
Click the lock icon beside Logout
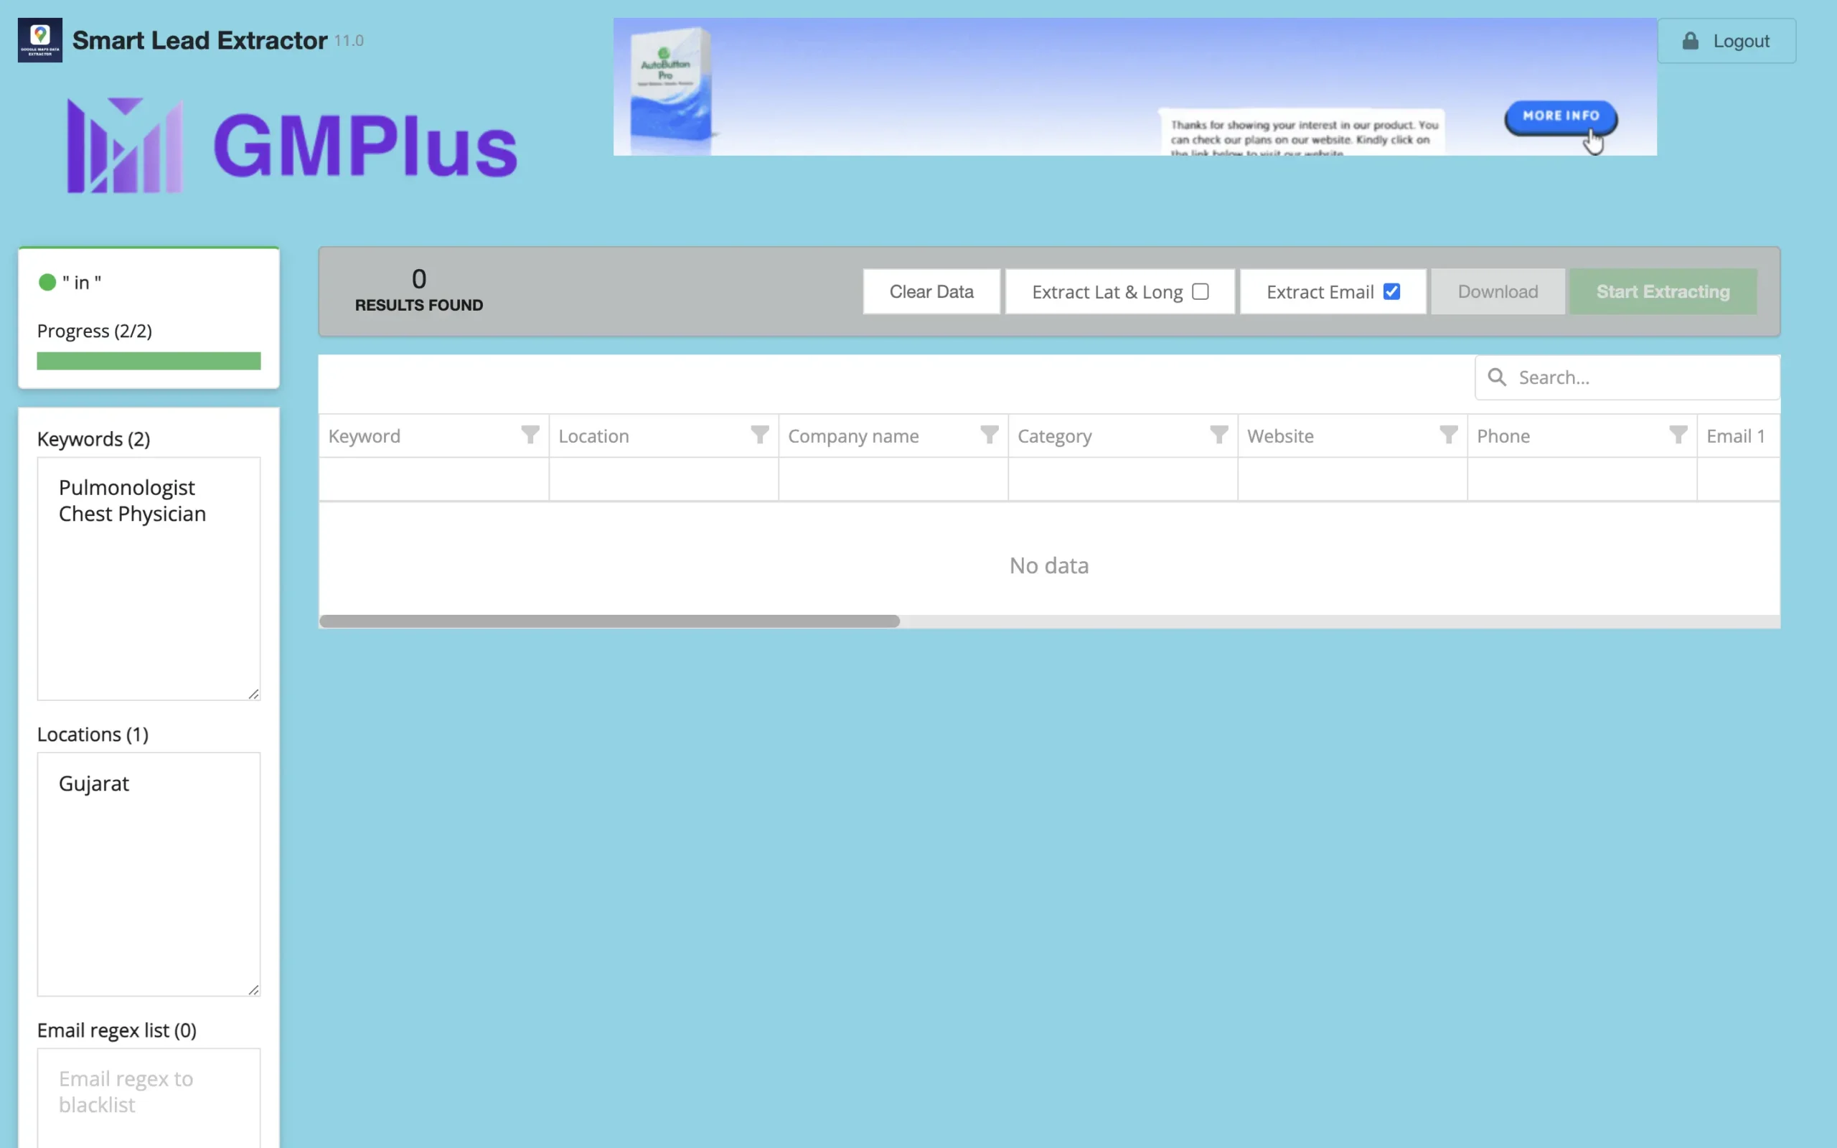click(1690, 40)
